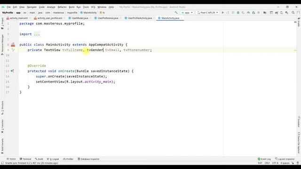Click the gutter icon on line 9
This screenshot has width=301, height=169.
(x=13, y=50)
